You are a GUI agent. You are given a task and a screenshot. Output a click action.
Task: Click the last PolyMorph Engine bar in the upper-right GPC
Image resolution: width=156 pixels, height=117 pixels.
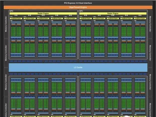tap(140, 18)
